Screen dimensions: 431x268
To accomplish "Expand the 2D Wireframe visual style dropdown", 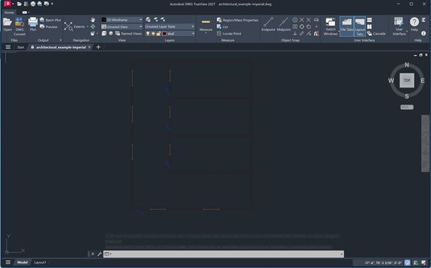I will pos(141,20).
